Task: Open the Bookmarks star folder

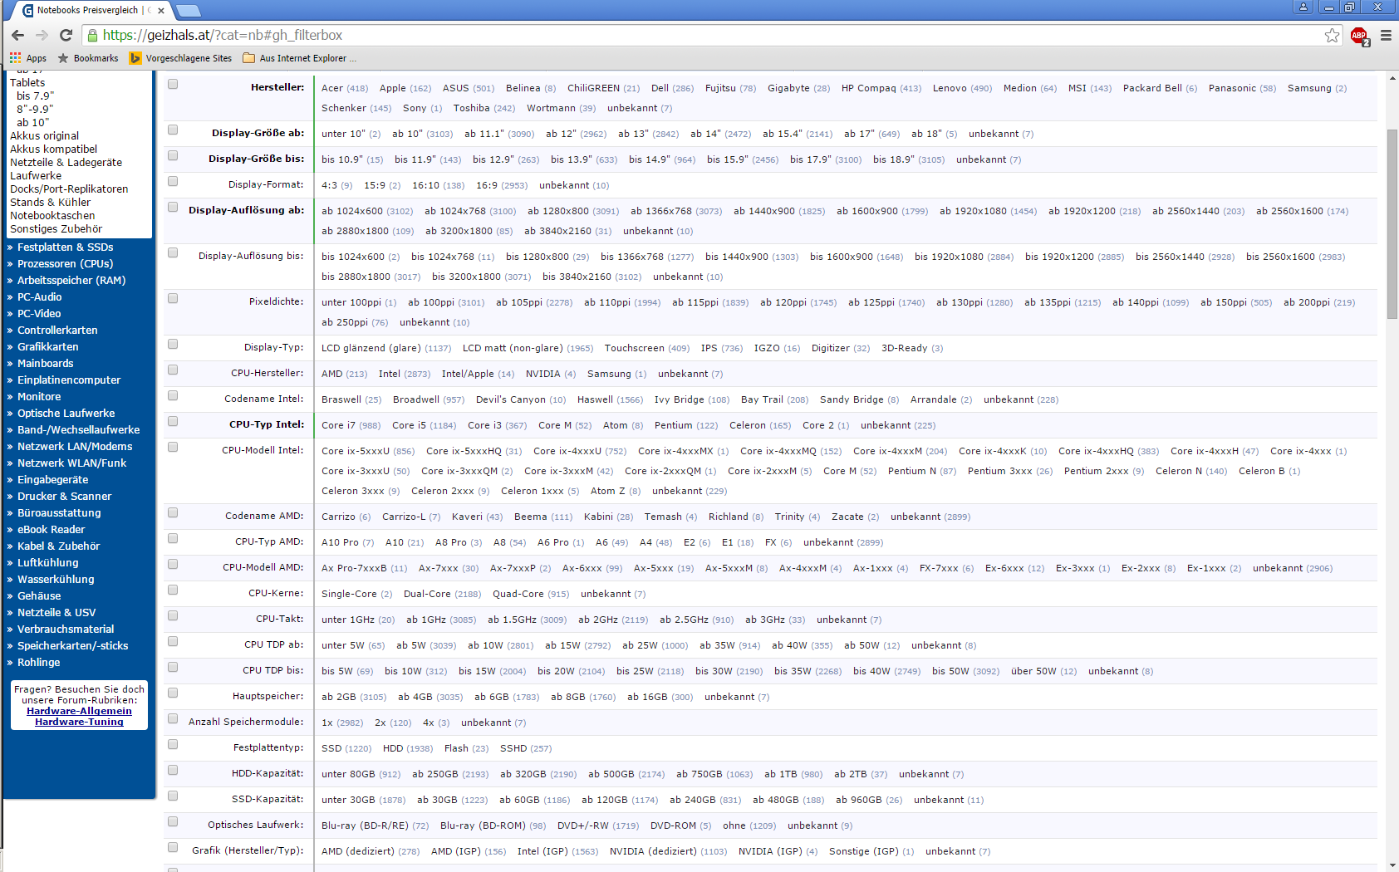Action: 87,58
